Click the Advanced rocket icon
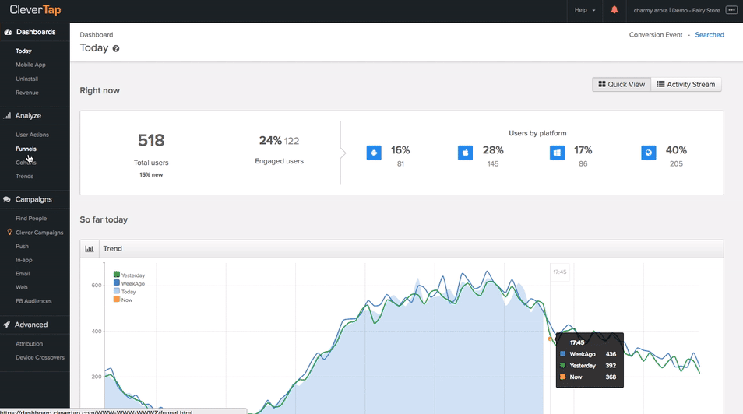Image resolution: width=743 pixels, height=414 pixels. [x=7, y=325]
